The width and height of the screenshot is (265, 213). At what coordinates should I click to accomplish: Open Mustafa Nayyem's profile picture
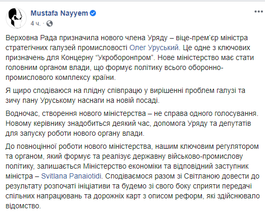tap(16, 18)
